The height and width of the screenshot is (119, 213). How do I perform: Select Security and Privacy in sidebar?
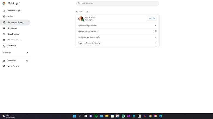click(16, 22)
